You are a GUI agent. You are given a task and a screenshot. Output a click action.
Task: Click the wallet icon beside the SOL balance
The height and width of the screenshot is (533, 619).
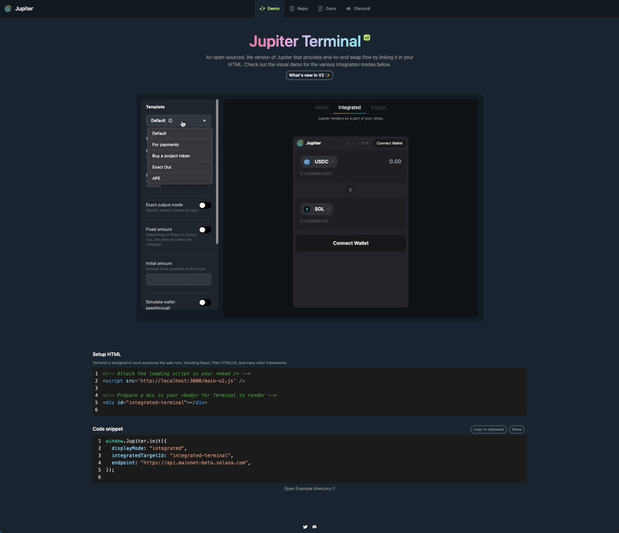tap(302, 221)
